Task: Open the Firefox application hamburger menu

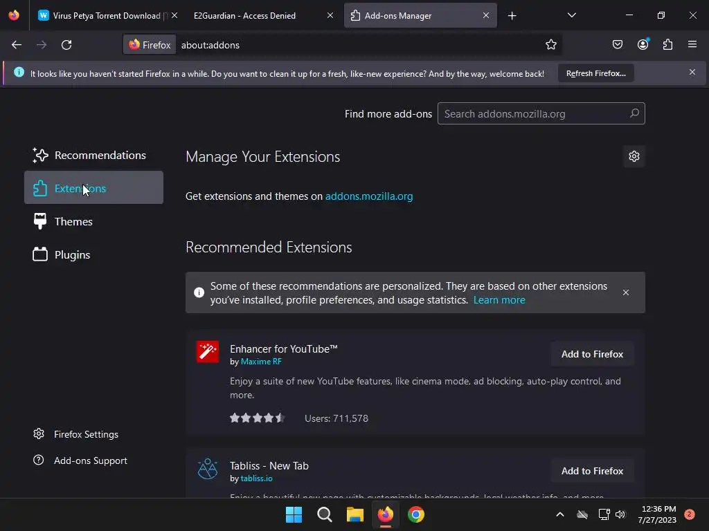Action: (692, 44)
